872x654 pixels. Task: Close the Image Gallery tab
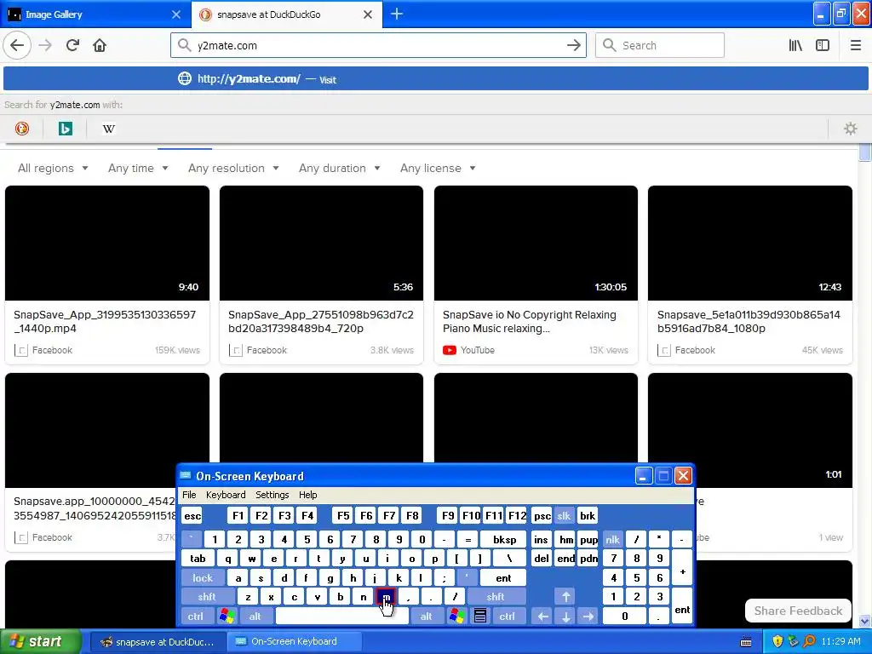point(175,14)
